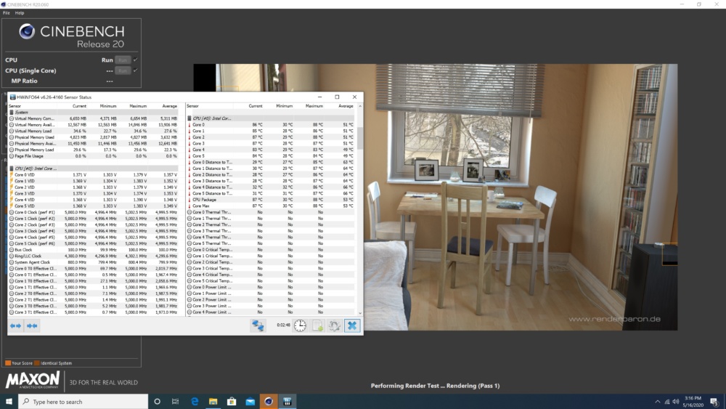The height and width of the screenshot is (409, 726).
Task: Open the Mail app from the taskbar
Action: [250, 402]
